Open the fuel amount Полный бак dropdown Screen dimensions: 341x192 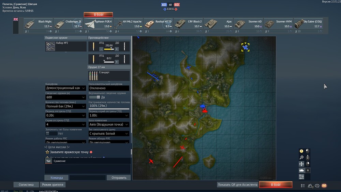tap(65, 106)
